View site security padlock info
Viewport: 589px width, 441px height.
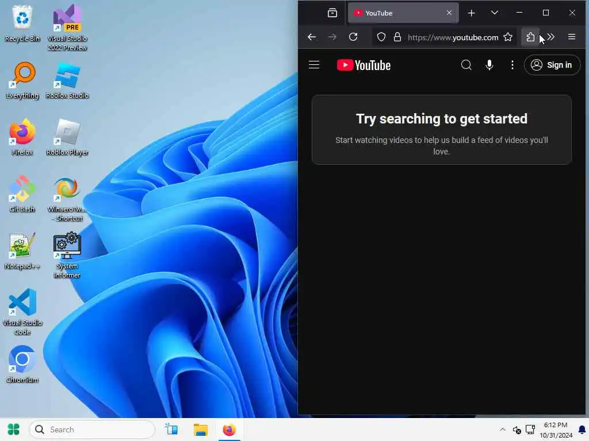tap(397, 37)
